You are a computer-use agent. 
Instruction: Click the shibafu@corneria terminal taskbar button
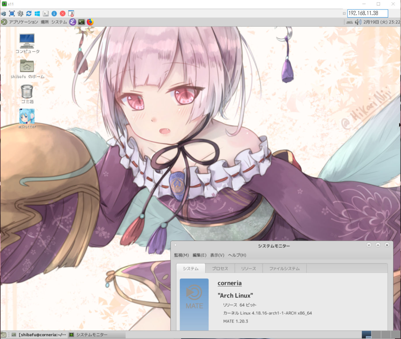(x=39, y=335)
